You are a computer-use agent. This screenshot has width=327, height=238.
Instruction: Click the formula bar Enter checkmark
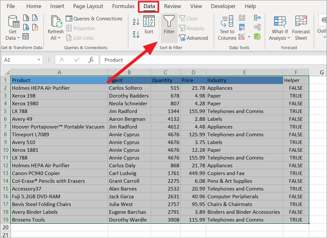coord(76,60)
